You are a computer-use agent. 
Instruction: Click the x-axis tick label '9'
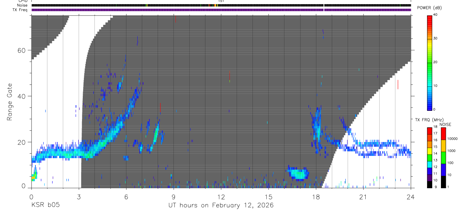point(174,197)
